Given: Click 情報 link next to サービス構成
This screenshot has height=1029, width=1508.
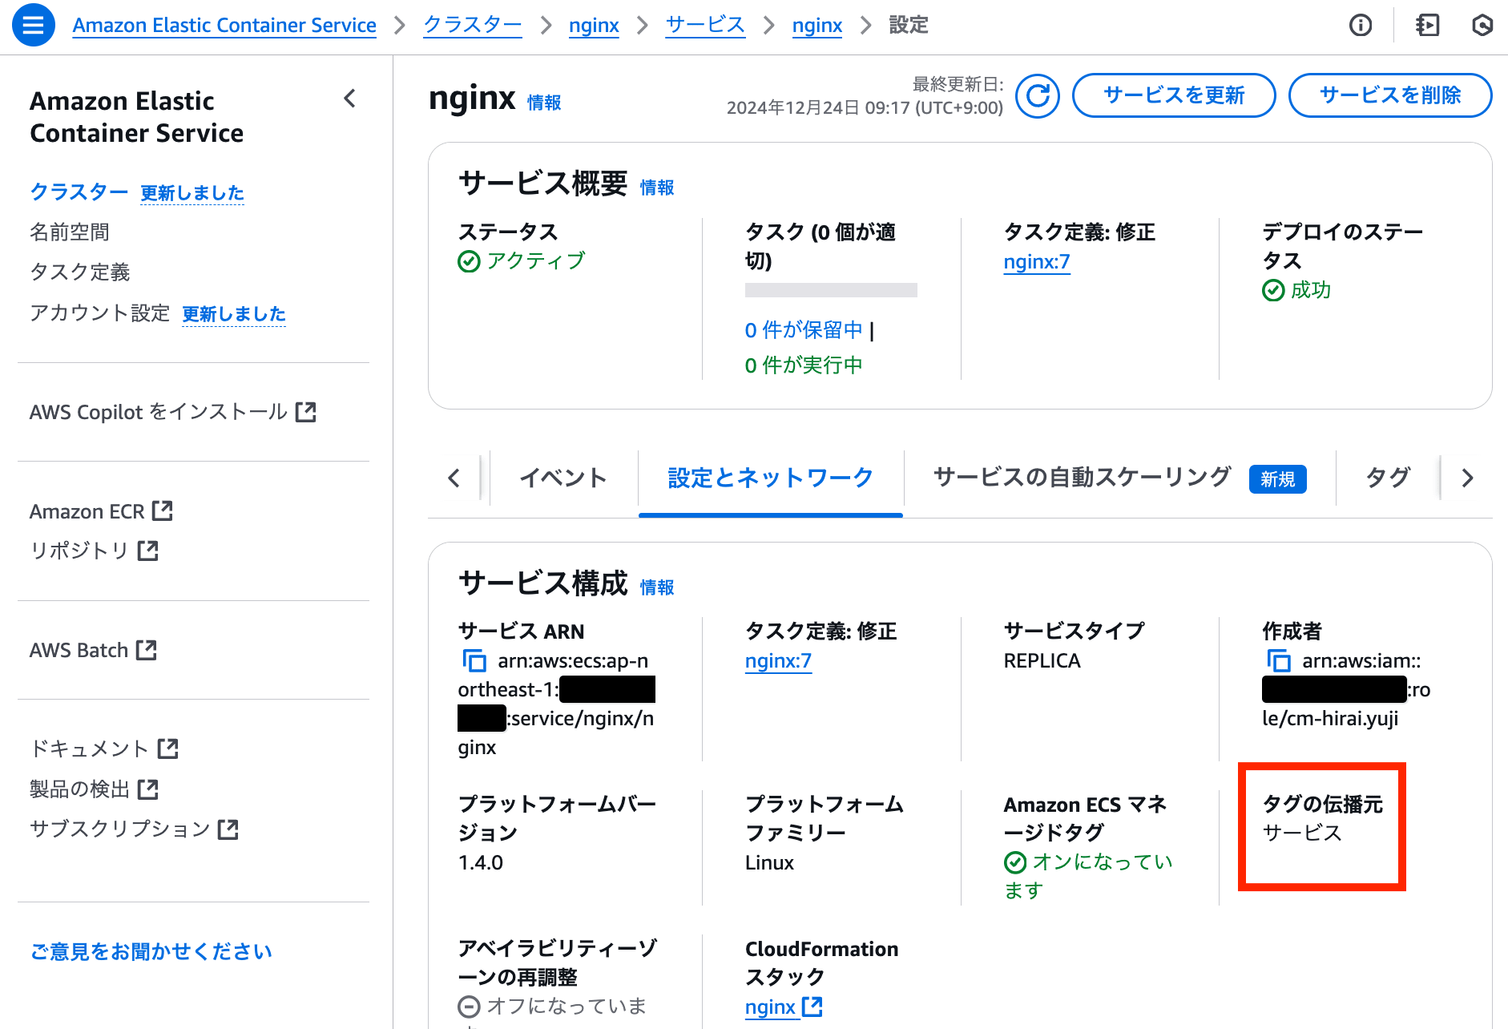Looking at the screenshot, I should coord(657,587).
